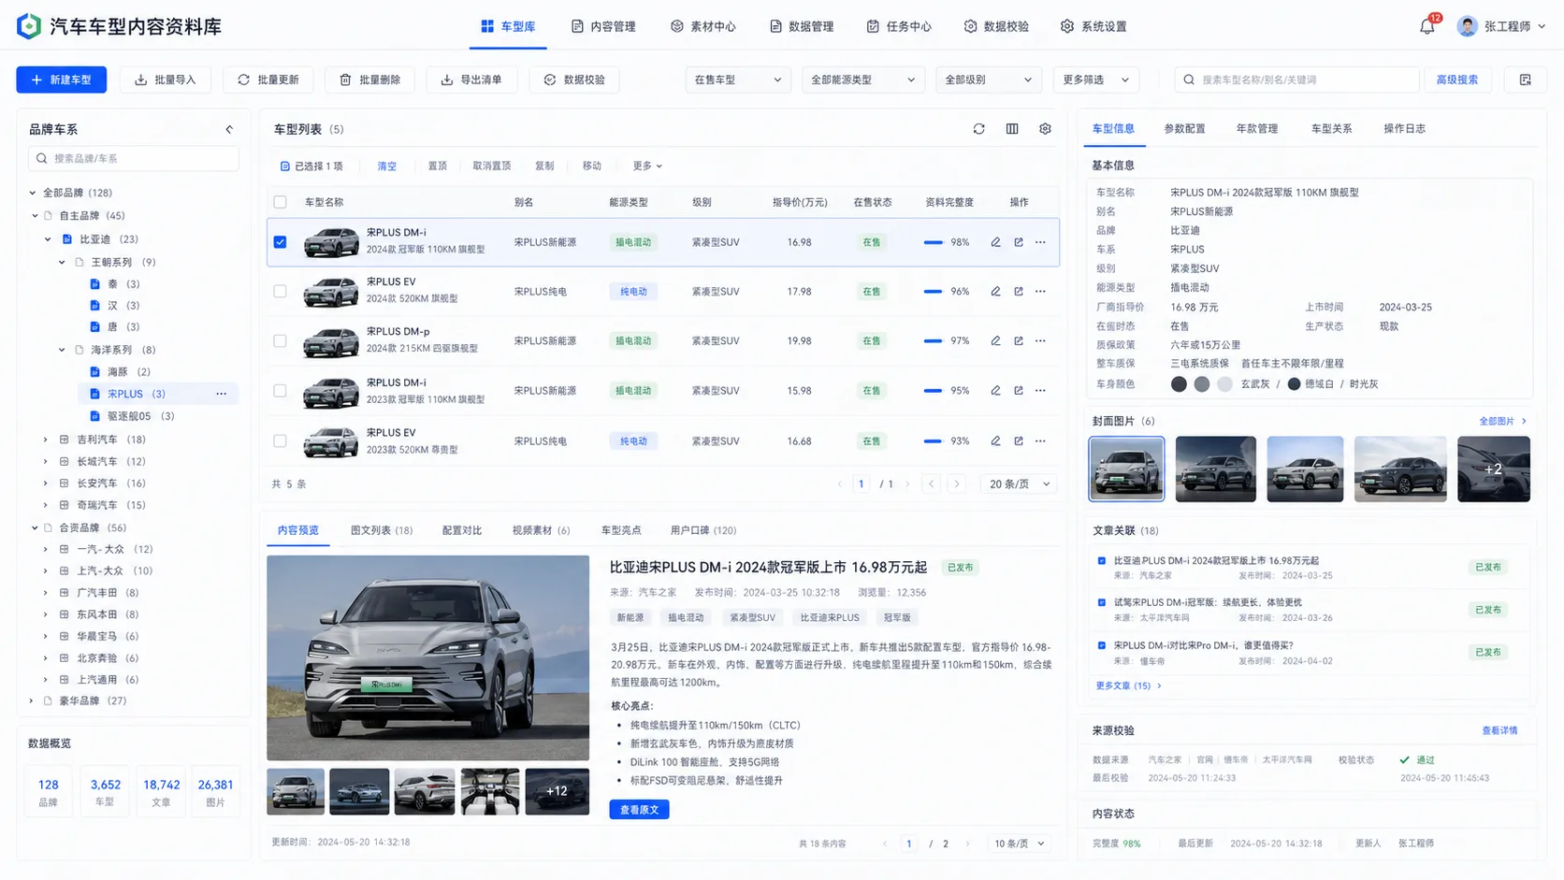The image size is (1564, 880).
Task: Open list settings gear icon
Action: click(x=1045, y=129)
